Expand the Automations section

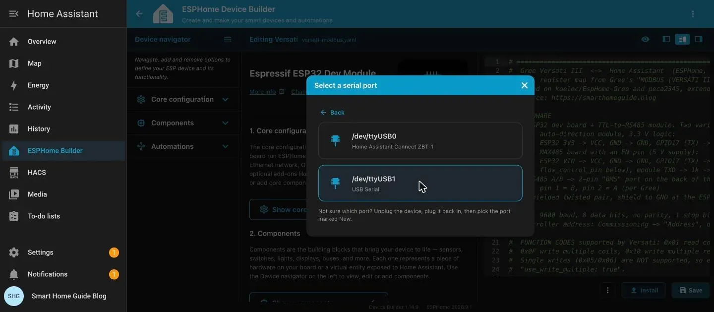click(183, 146)
